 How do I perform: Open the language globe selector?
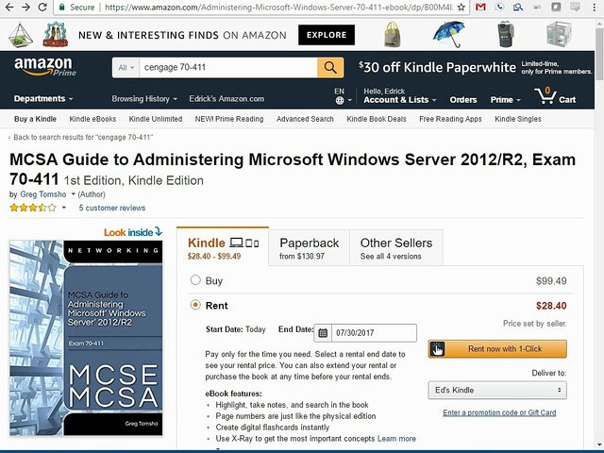point(340,100)
